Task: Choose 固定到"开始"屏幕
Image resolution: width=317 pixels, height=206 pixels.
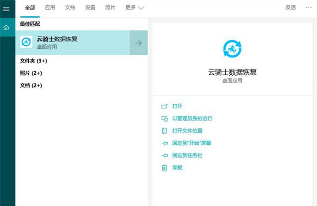Action: [191, 143]
